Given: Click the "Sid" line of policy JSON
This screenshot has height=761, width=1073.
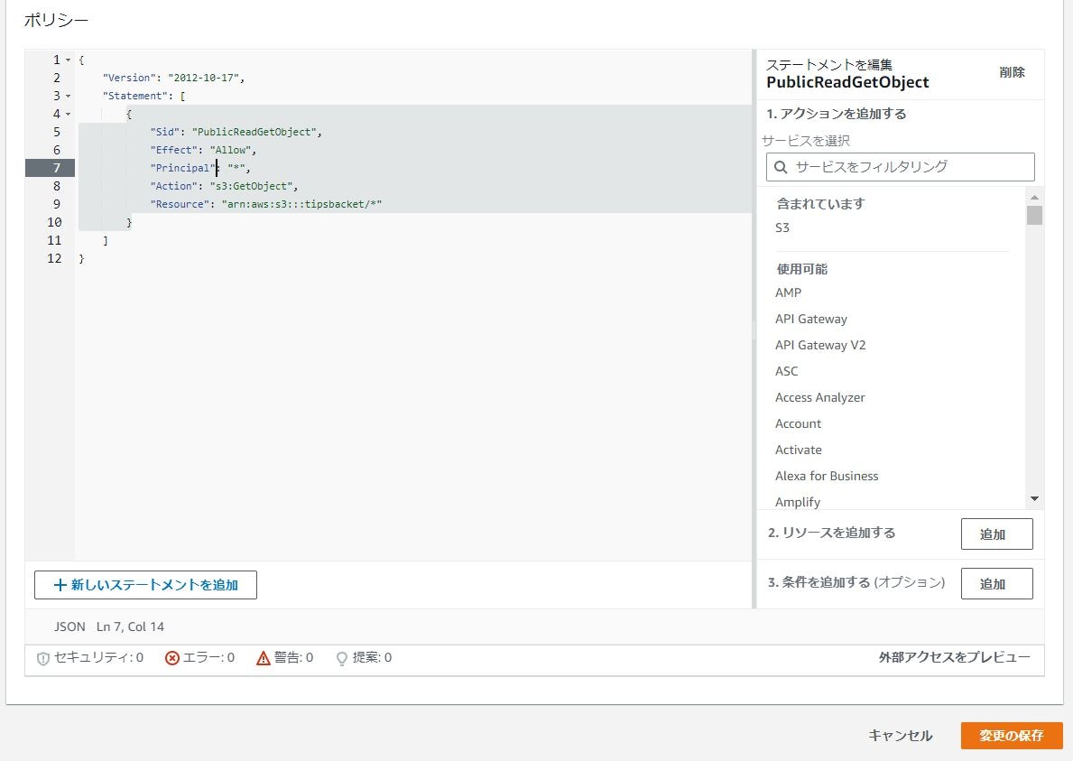Looking at the screenshot, I should coord(236,132).
